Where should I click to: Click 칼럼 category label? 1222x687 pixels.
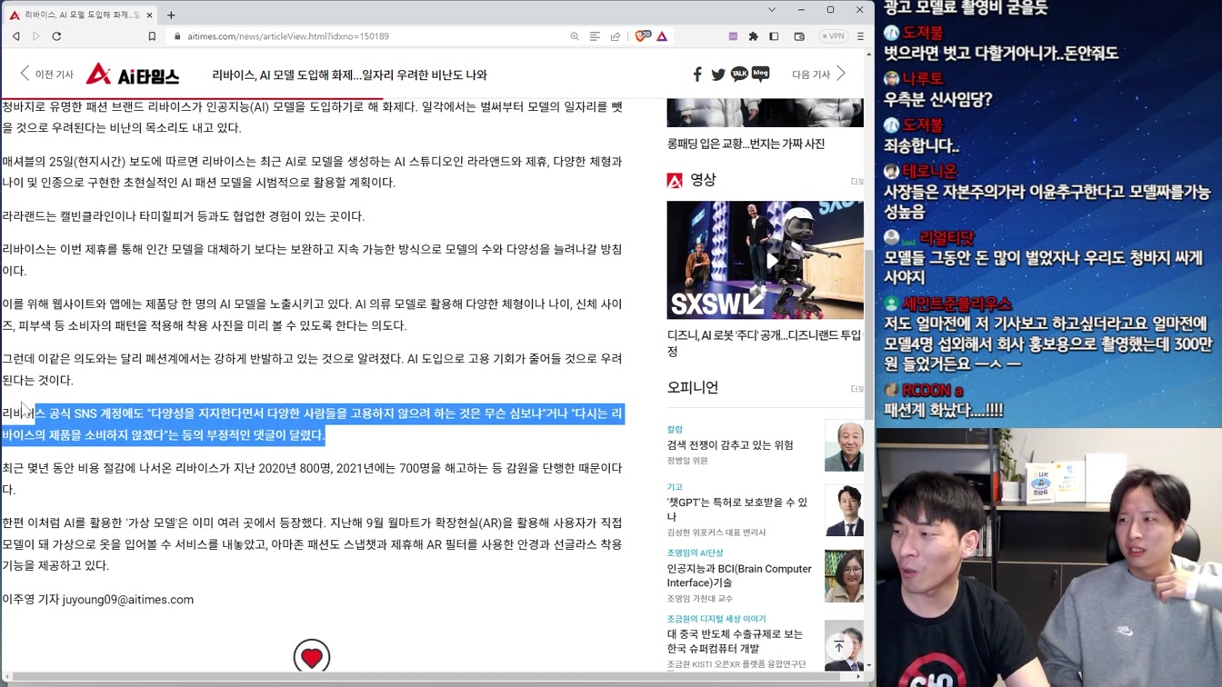[x=675, y=429]
